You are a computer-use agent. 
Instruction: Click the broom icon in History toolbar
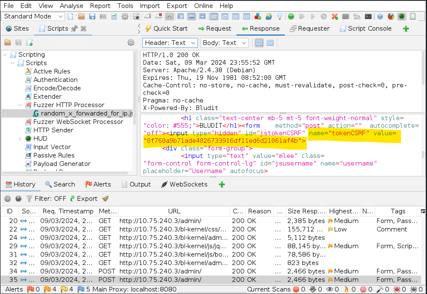(105, 199)
